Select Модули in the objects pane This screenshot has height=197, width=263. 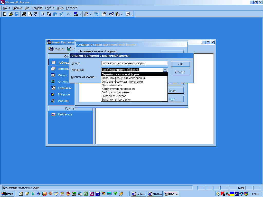[x=60, y=101]
